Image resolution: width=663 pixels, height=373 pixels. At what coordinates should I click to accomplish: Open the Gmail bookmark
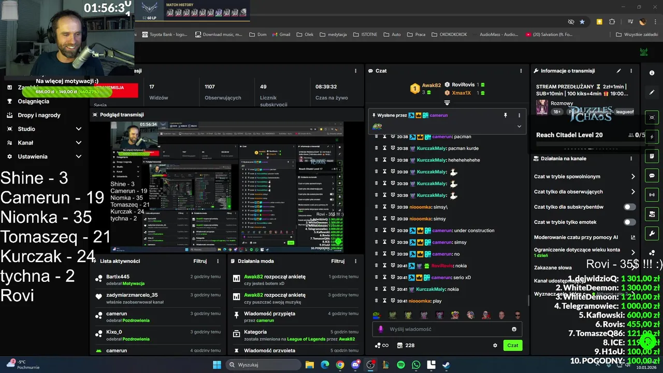tap(281, 35)
